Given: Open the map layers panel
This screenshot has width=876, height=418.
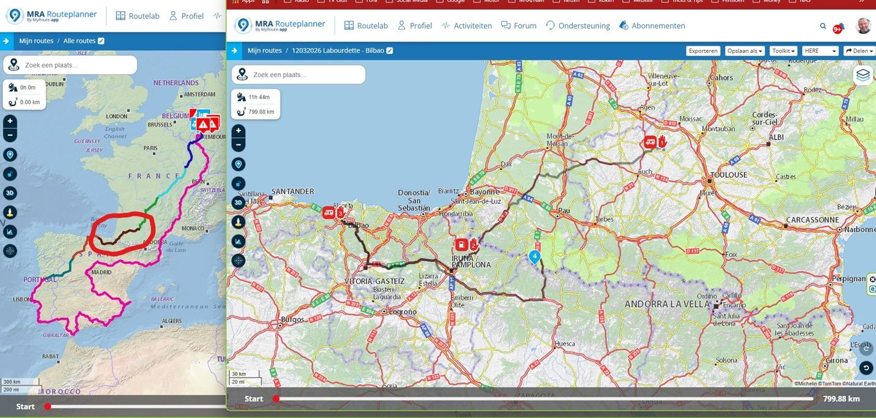Looking at the screenshot, I should click(863, 75).
